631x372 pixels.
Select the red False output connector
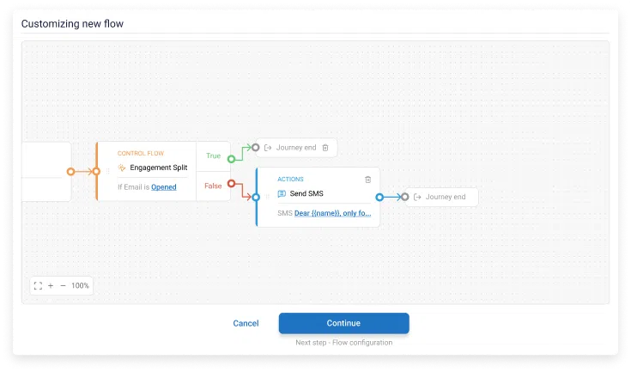[x=231, y=183]
